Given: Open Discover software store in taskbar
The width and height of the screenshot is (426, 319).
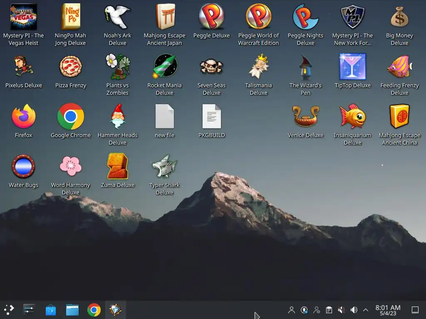Looking at the screenshot, I should coord(50,310).
